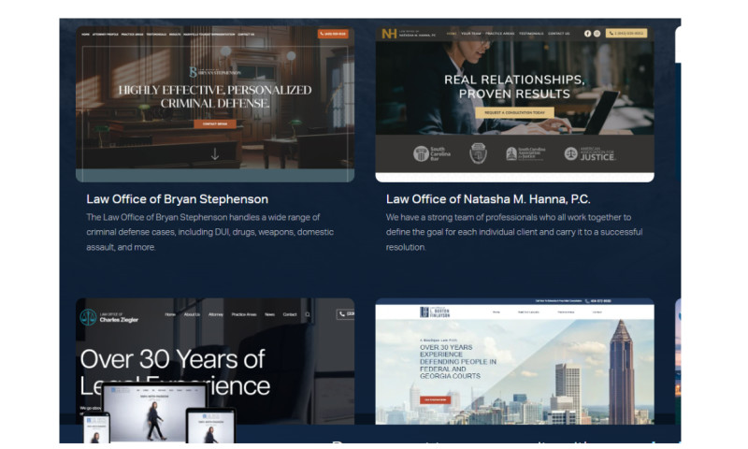Click the Charles Ziegler scales logo

tap(89, 316)
